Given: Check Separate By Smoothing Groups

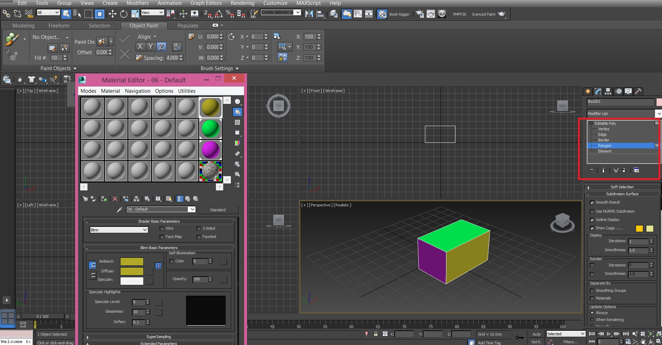Looking at the screenshot, I should (x=592, y=291).
